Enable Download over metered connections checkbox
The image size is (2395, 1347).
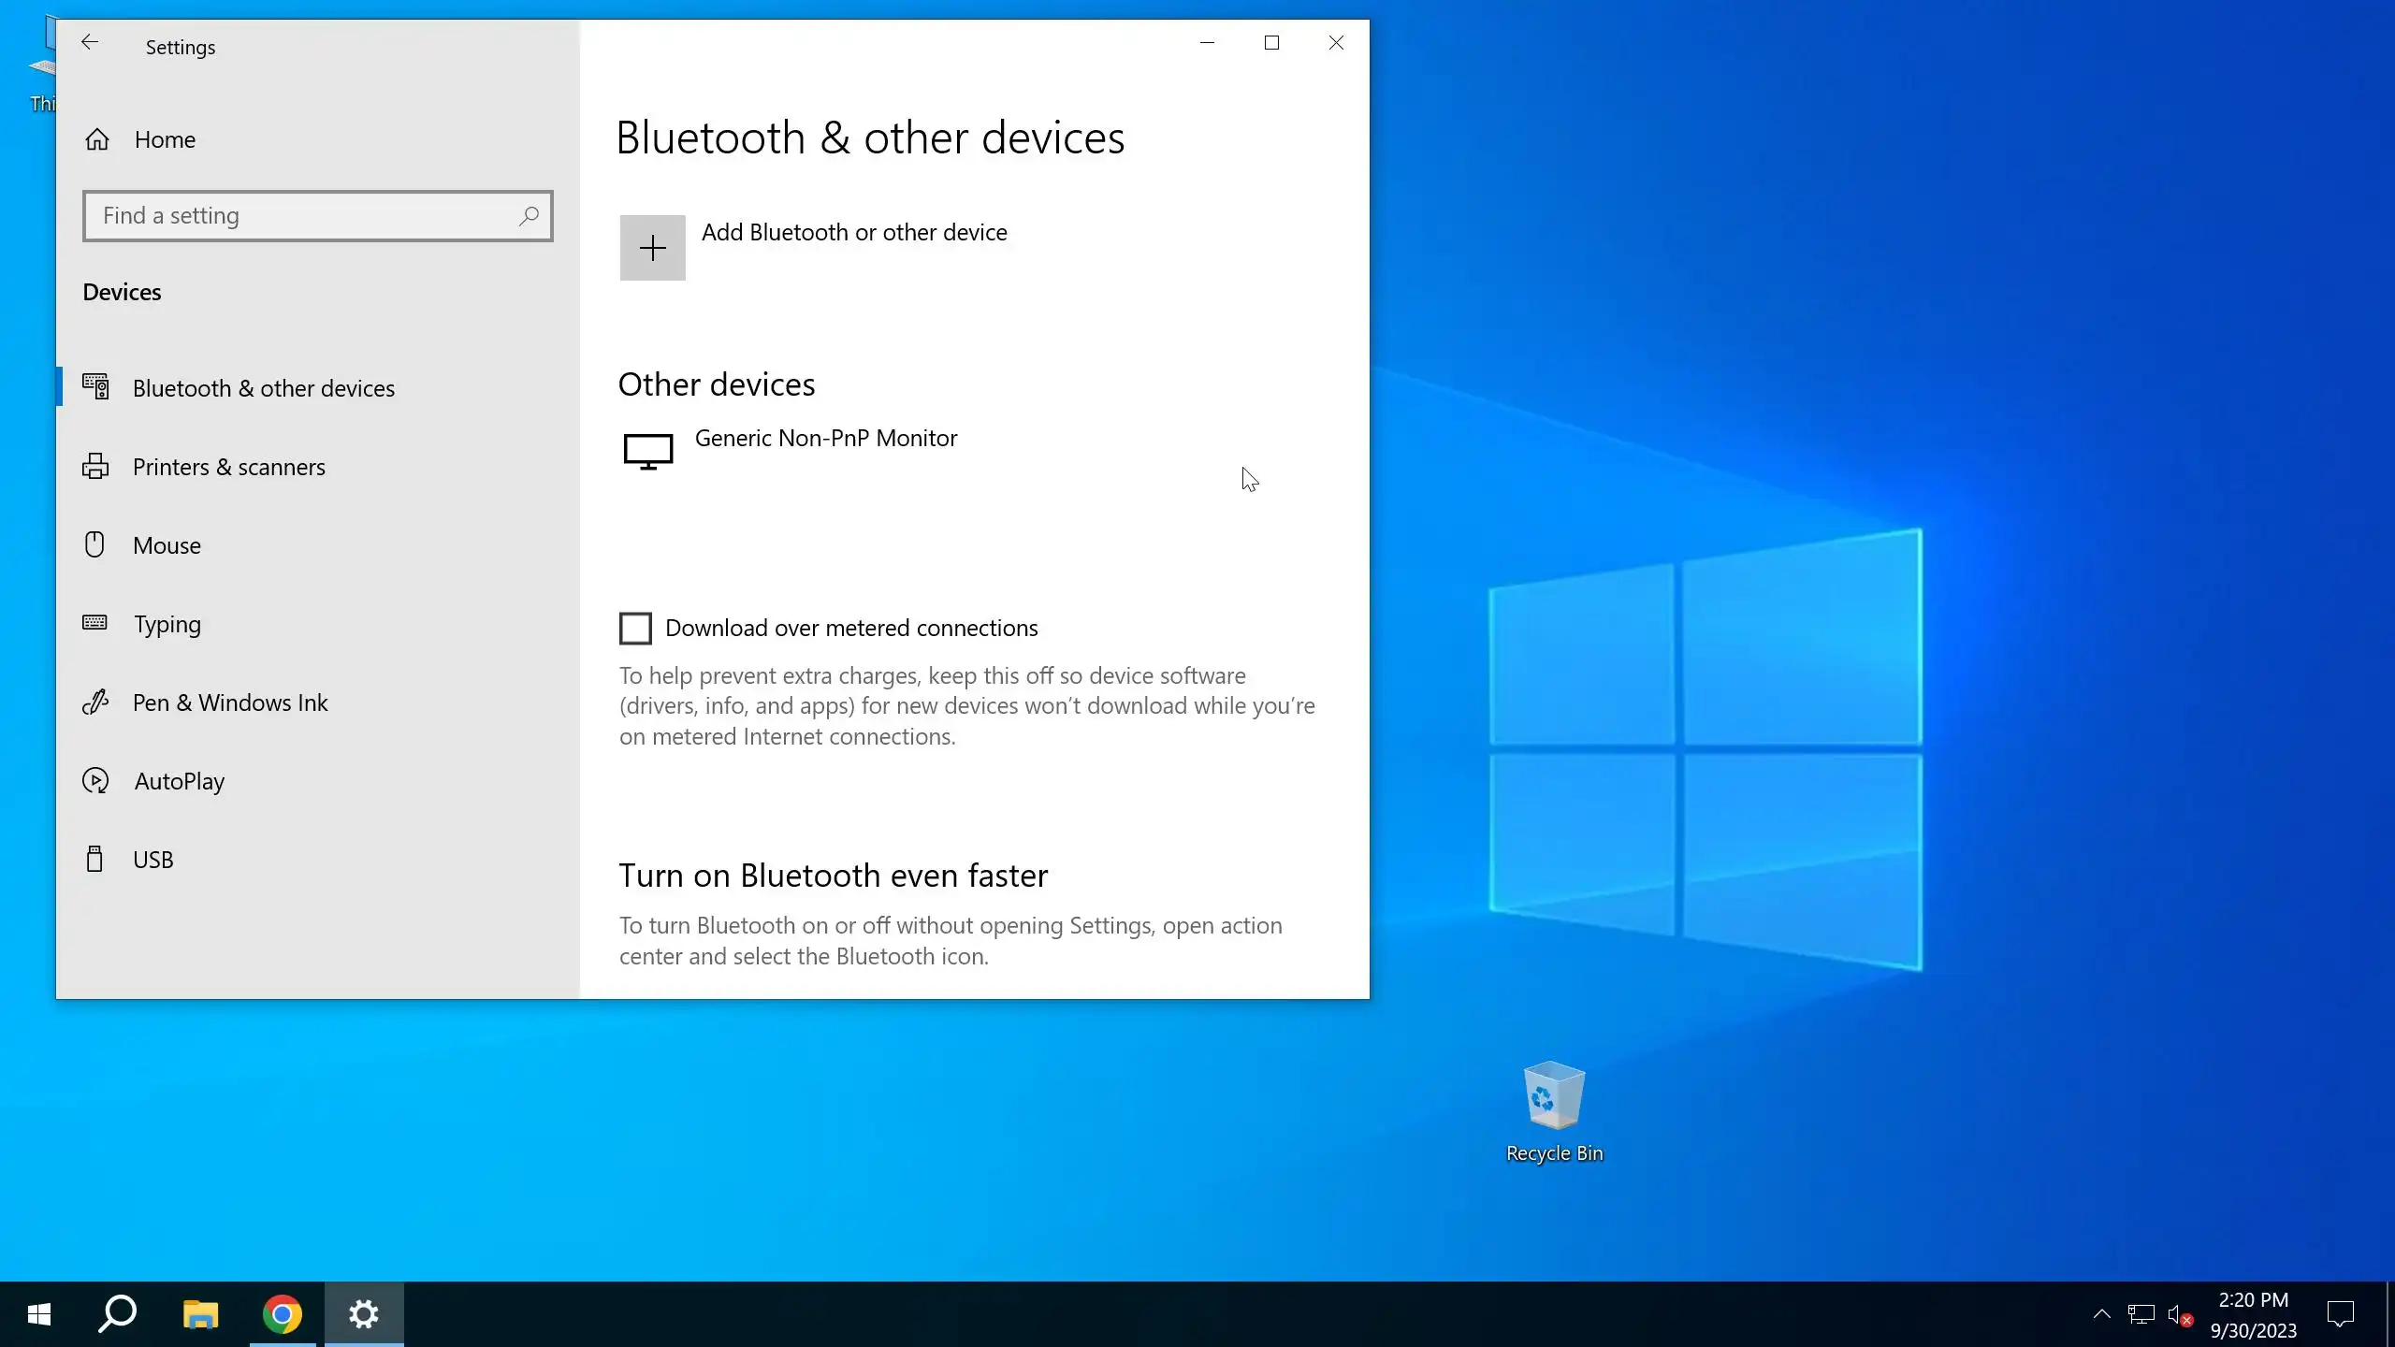click(635, 629)
